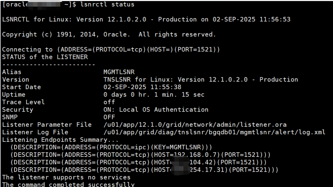Click the Uptime value text
The image size is (333, 187).
pos(154,95)
